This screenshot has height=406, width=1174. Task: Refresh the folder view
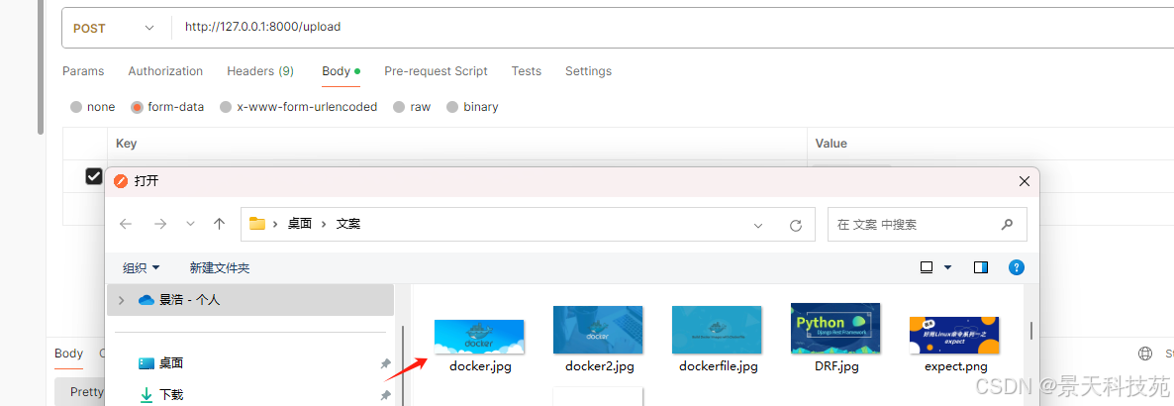(x=796, y=225)
